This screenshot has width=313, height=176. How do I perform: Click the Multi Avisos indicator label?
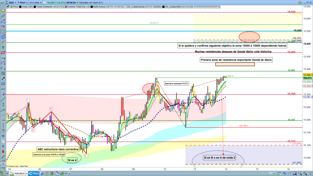click(103, 6)
